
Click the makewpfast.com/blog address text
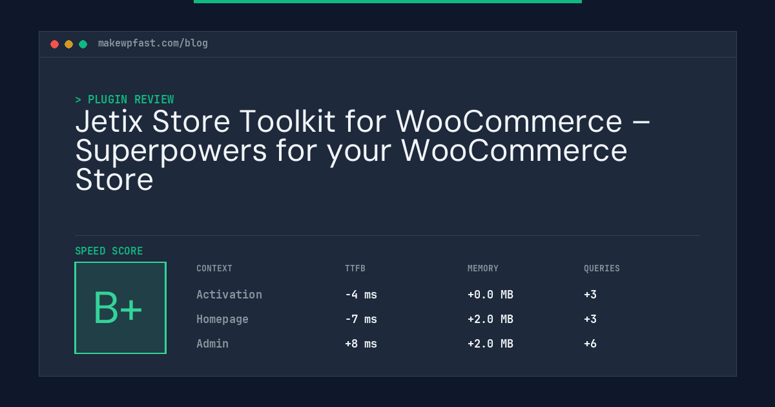[x=153, y=43]
